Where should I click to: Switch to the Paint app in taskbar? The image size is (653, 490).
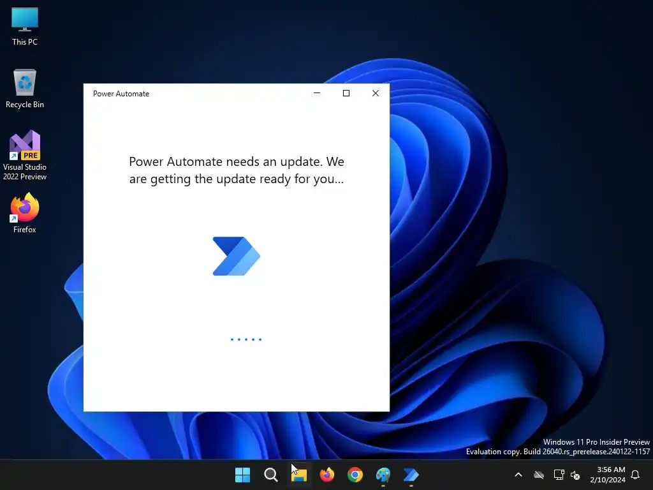pyautogui.click(x=383, y=475)
